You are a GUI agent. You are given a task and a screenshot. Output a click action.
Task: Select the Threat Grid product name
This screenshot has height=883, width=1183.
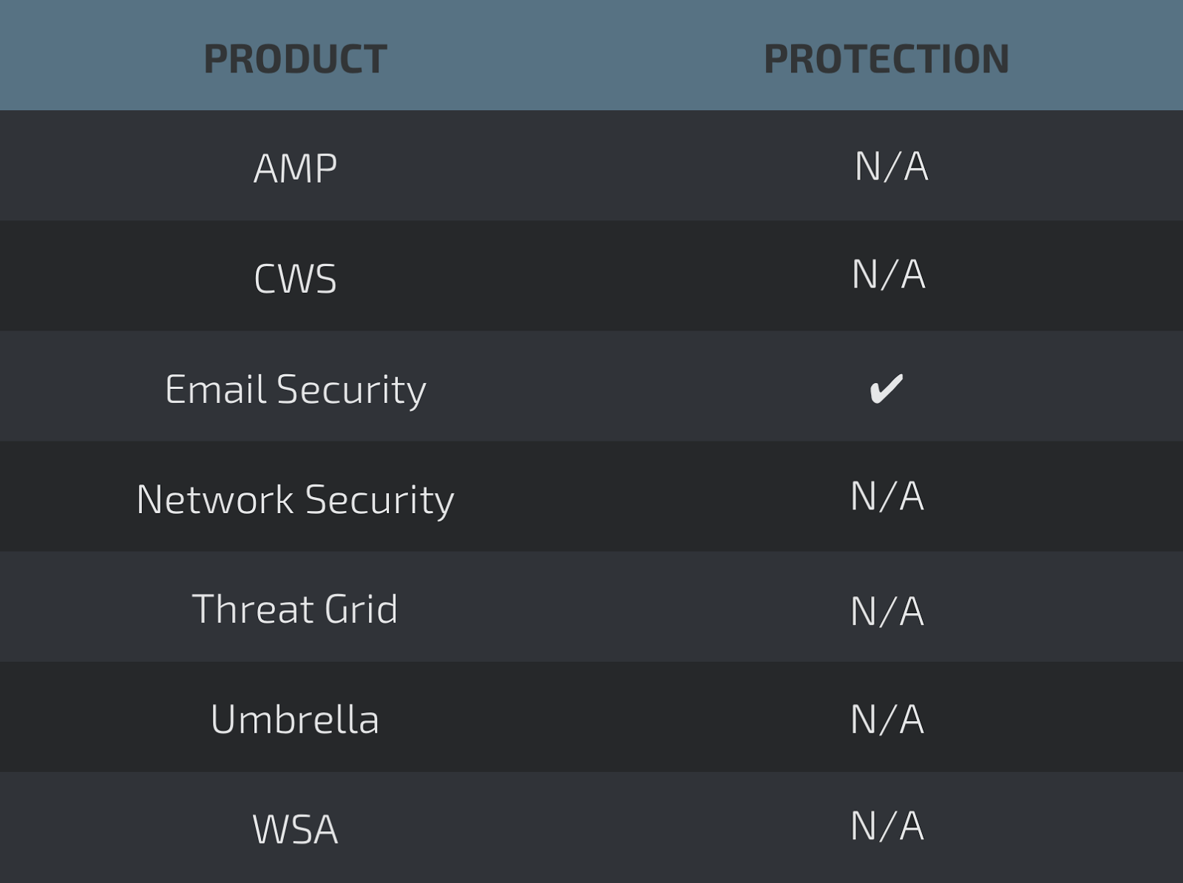pyautogui.click(x=295, y=609)
